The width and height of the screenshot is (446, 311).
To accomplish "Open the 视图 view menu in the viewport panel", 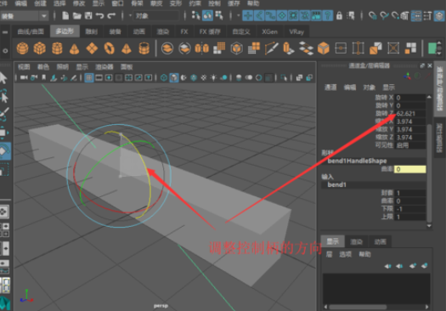I will pos(24,67).
